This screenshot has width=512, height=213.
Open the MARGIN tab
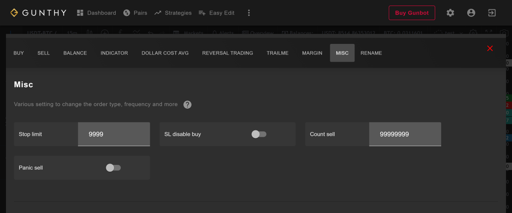312,53
